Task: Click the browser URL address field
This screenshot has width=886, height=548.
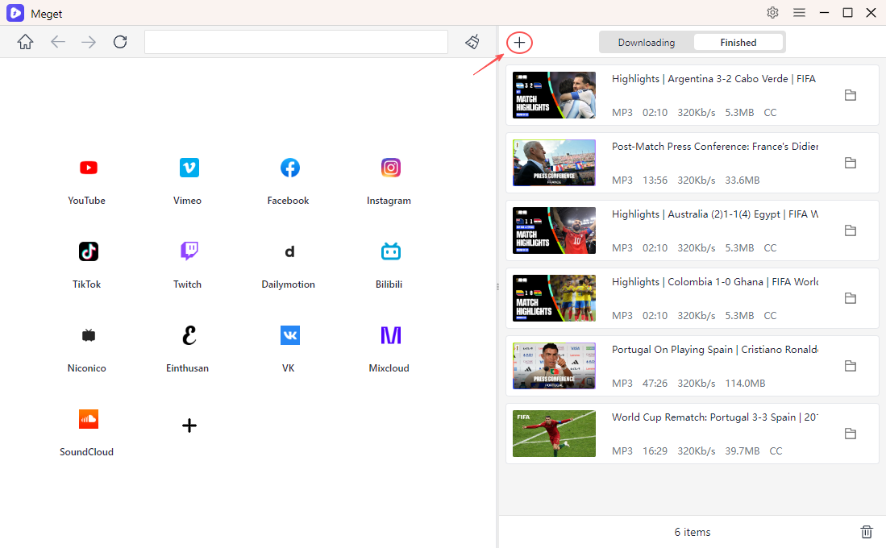Action: coord(296,42)
